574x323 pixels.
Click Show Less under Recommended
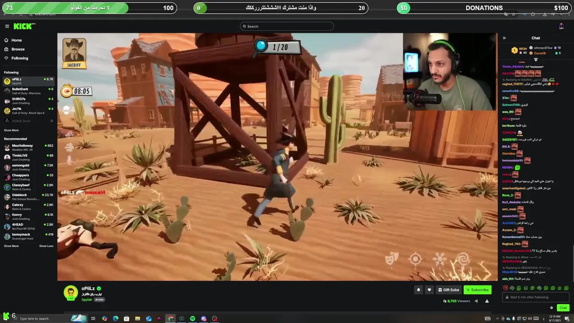click(46, 246)
